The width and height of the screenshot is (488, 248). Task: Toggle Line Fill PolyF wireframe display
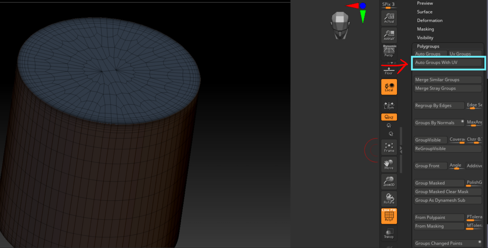[389, 216]
